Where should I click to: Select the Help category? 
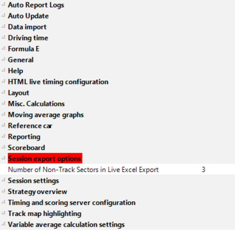tap(15, 71)
